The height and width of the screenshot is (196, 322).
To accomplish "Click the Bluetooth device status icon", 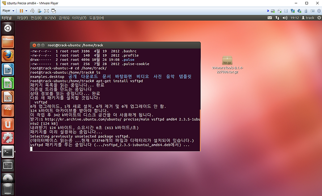I will coord(319,11).
